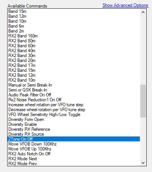This screenshot has width=152, height=172.
Task: Open Show Advanced Options link
Action: (125, 5)
